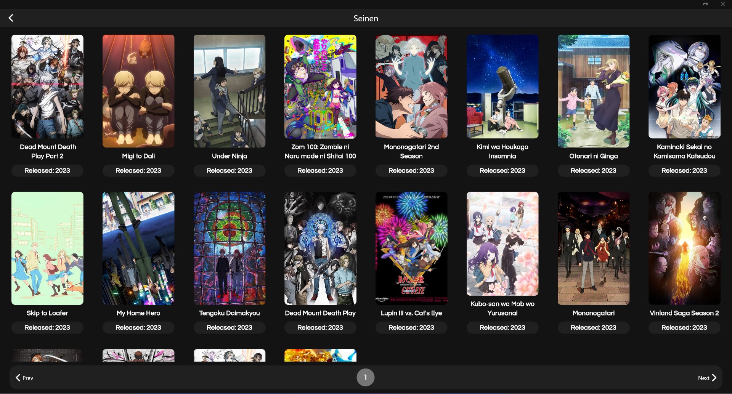The image size is (732, 394).
Task: Open the Mononogatari 2nd Season poster
Action: pos(411,86)
